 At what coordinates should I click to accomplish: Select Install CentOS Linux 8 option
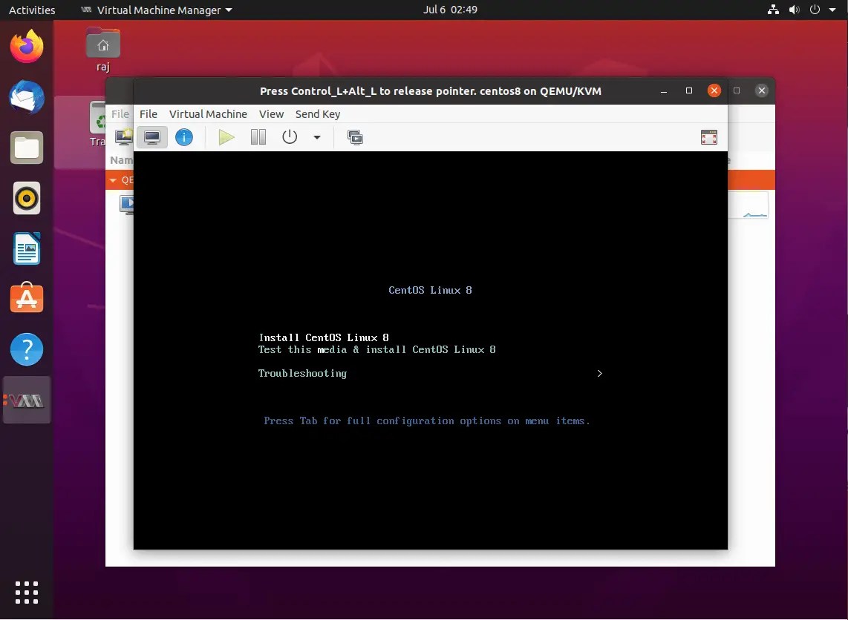[324, 337]
